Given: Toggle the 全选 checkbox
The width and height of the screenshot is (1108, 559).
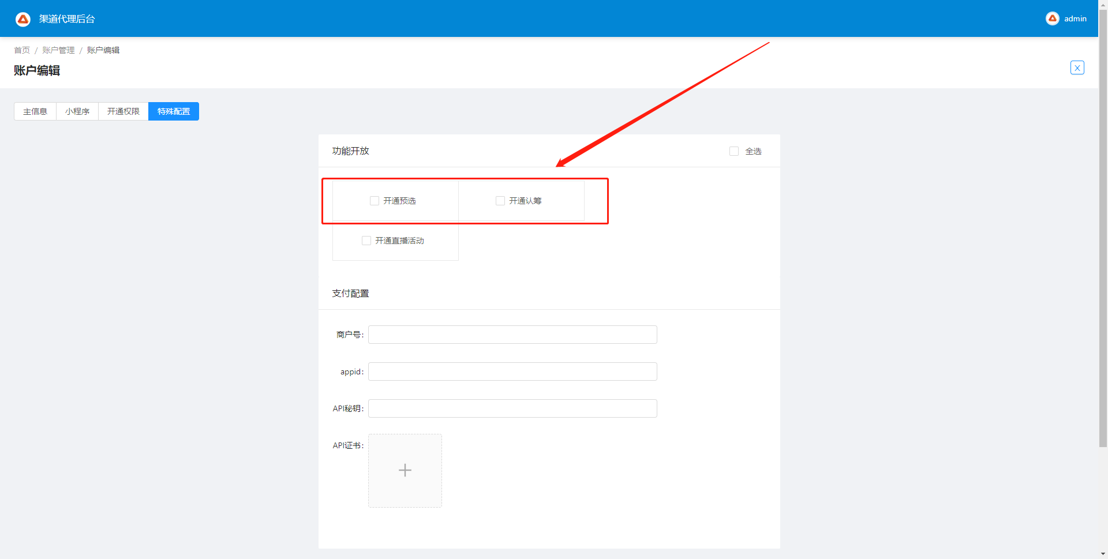Looking at the screenshot, I should 734,151.
